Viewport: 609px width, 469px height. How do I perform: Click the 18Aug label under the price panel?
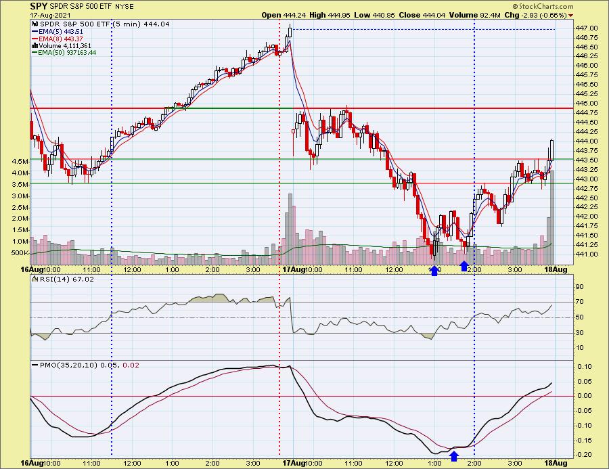(556, 269)
